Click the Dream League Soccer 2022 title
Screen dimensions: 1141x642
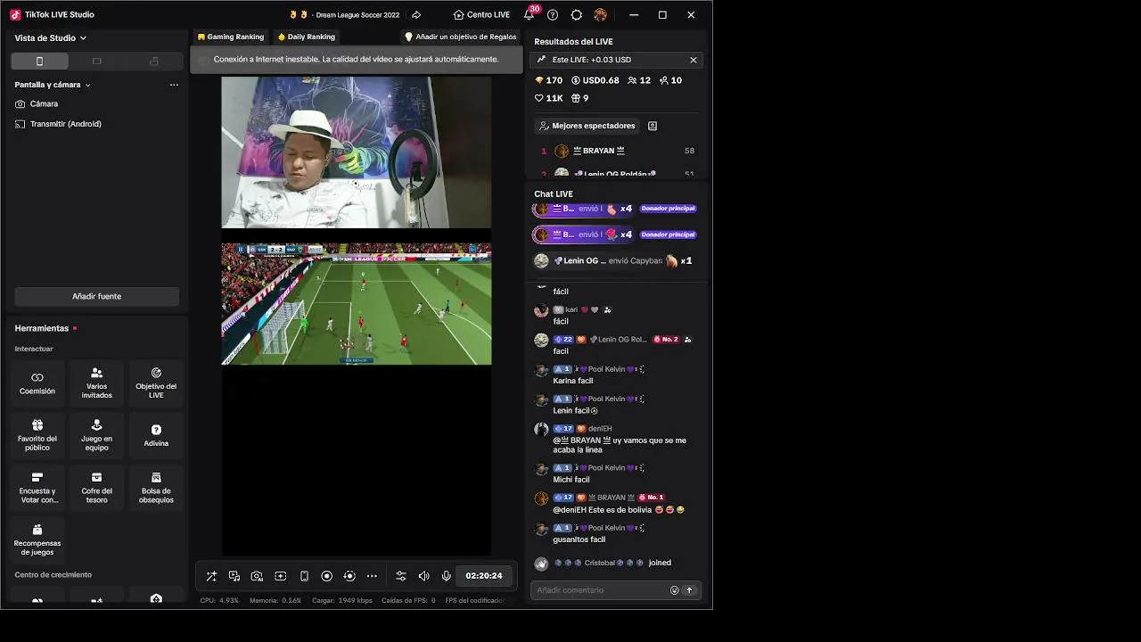pyautogui.click(x=357, y=15)
